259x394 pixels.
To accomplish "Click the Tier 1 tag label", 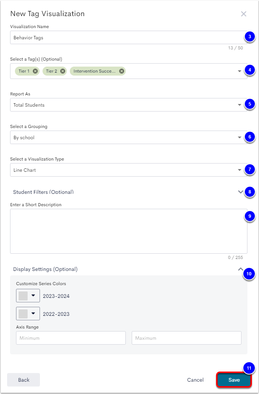I will (24, 71).
